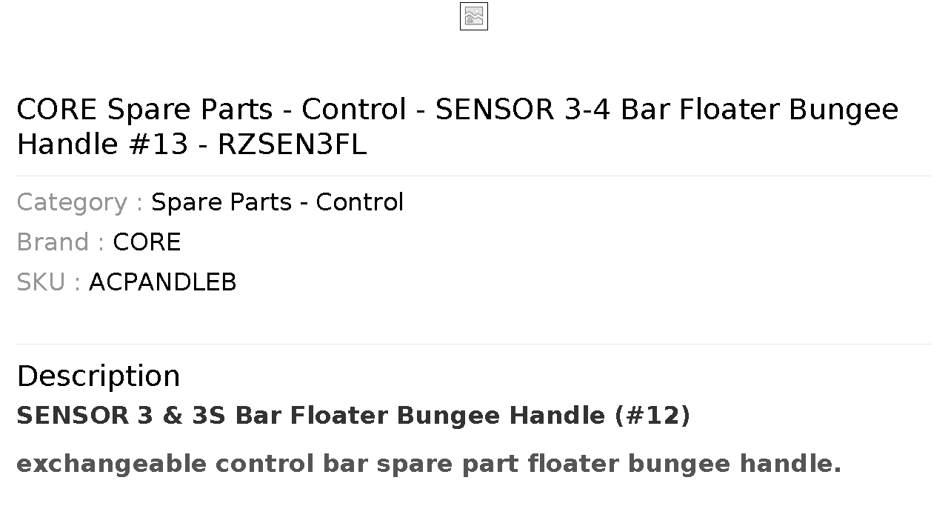The width and height of the screenshot is (948, 506).
Task: Click the product title starting with CORE Spare Parts
Action: click(x=458, y=127)
